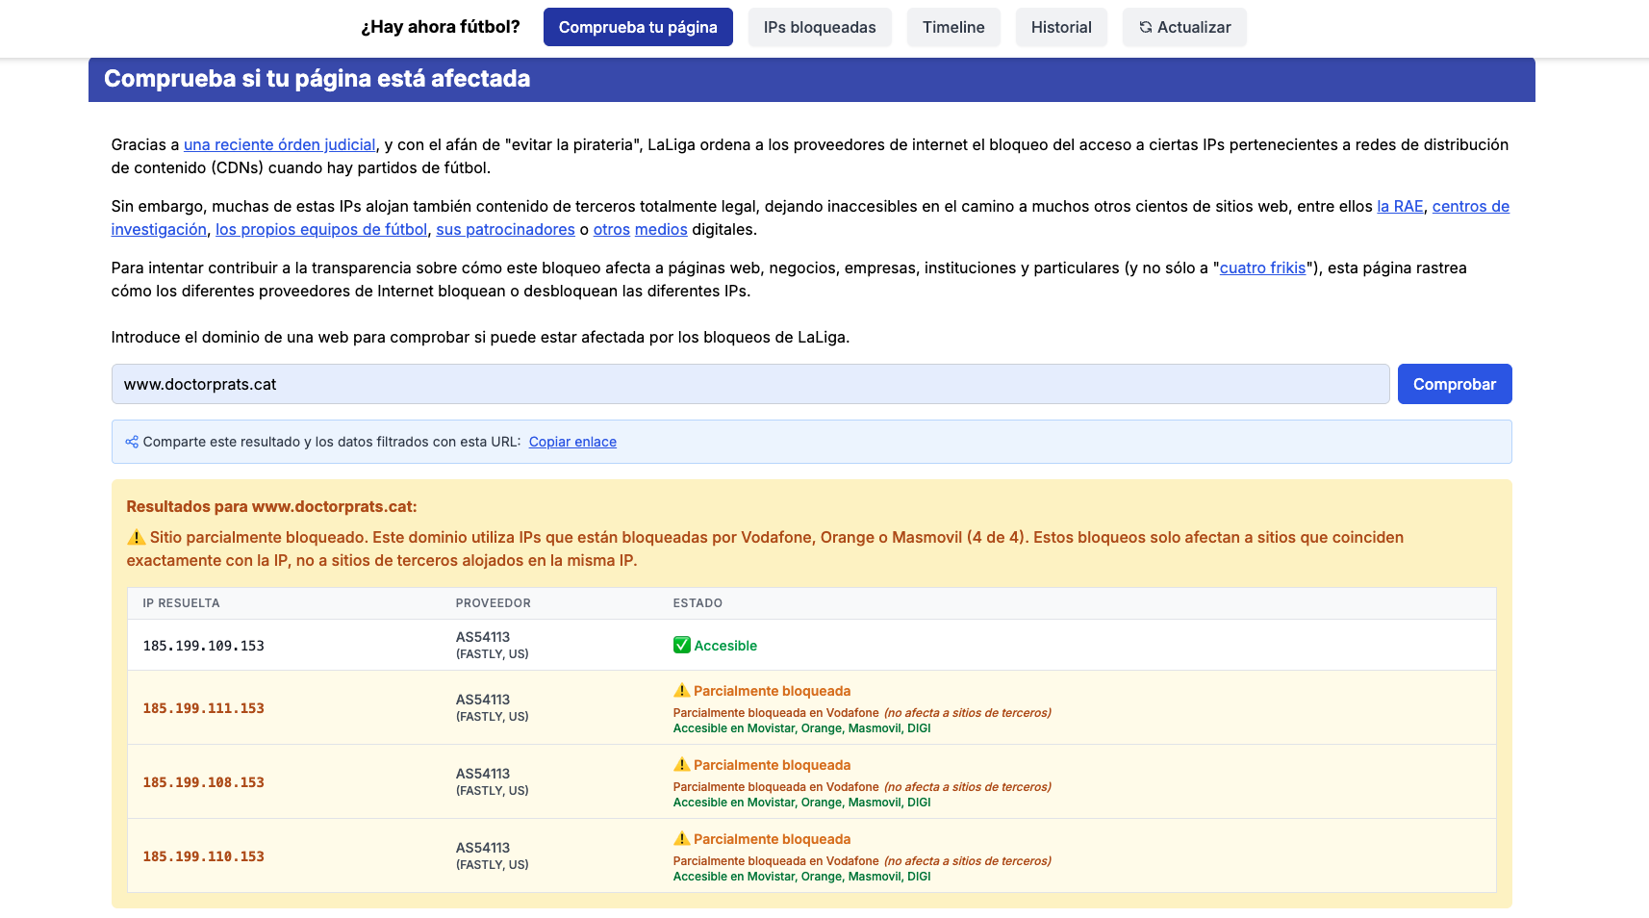Click the Comprobar button
Image resolution: width=1649 pixels, height=918 pixels.
tap(1455, 384)
